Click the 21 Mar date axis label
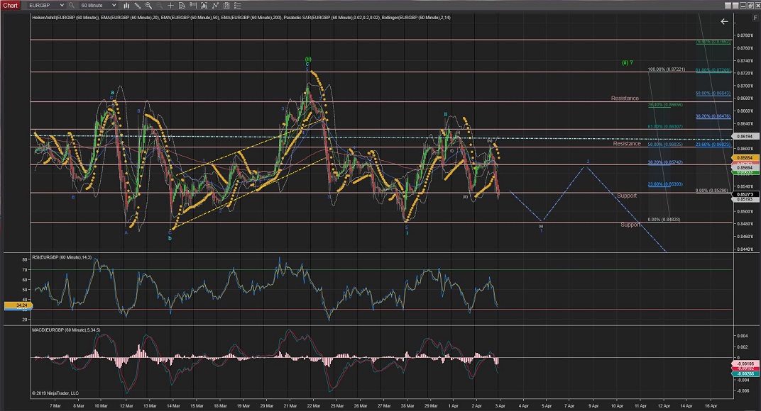The height and width of the screenshot is (411, 761). point(290,406)
